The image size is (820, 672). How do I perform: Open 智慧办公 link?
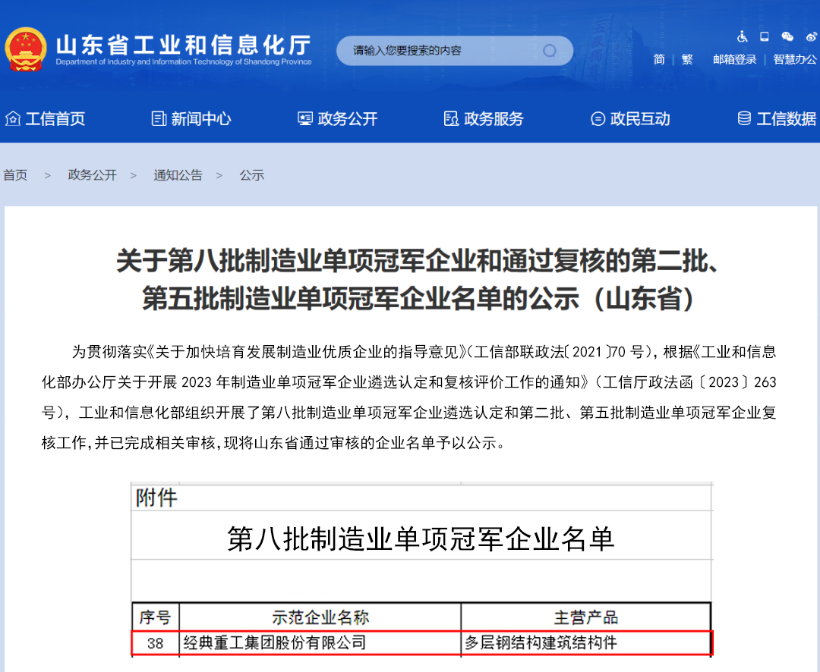795,59
